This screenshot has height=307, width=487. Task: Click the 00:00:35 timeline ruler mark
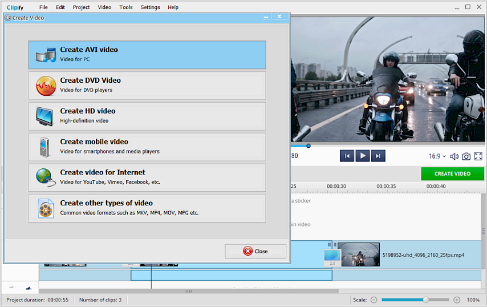pyautogui.click(x=386, y=186)
